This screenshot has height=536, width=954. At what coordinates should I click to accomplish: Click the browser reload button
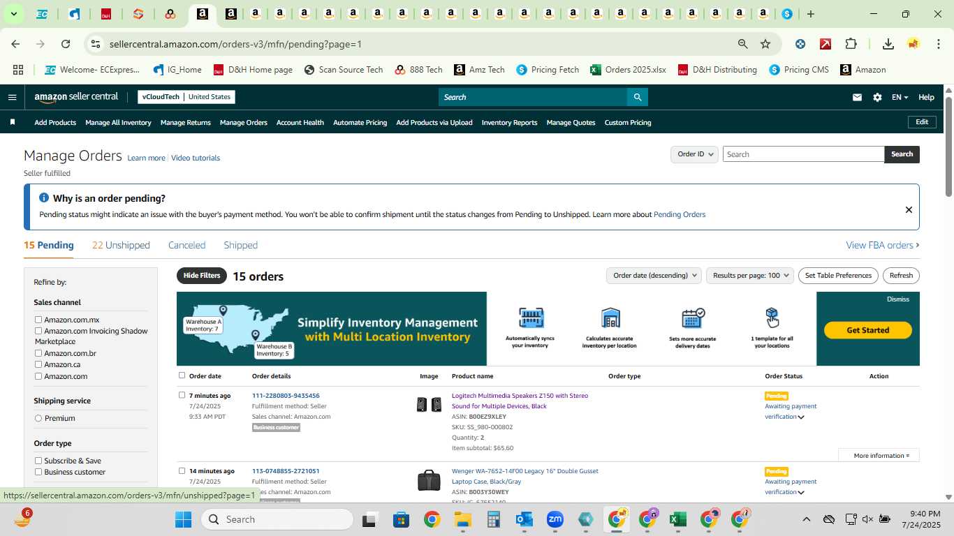pyautogui.click(x=66, y=44)
